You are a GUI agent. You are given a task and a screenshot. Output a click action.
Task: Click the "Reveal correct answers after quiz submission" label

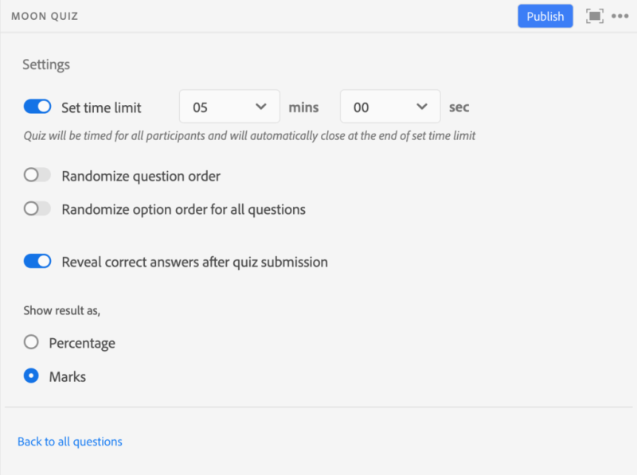coord(194,262)
